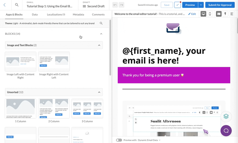Screen dimensions: 238x143
Task: Click the email preview scrollbar
Action: click(237, 25)
